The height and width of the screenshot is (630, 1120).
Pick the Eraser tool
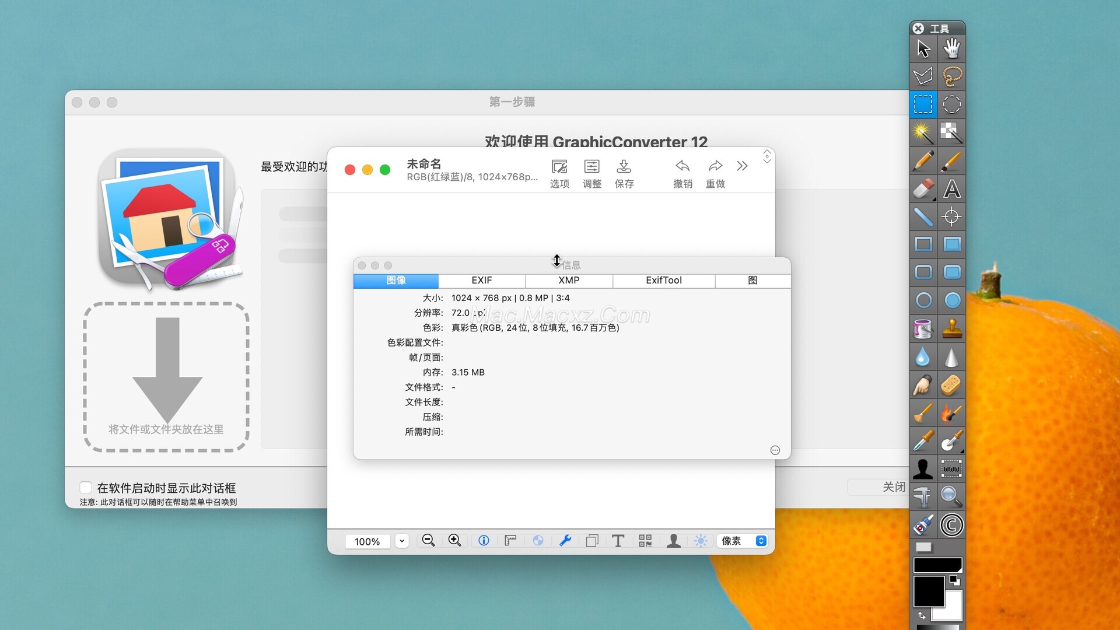tap(923, 189)
